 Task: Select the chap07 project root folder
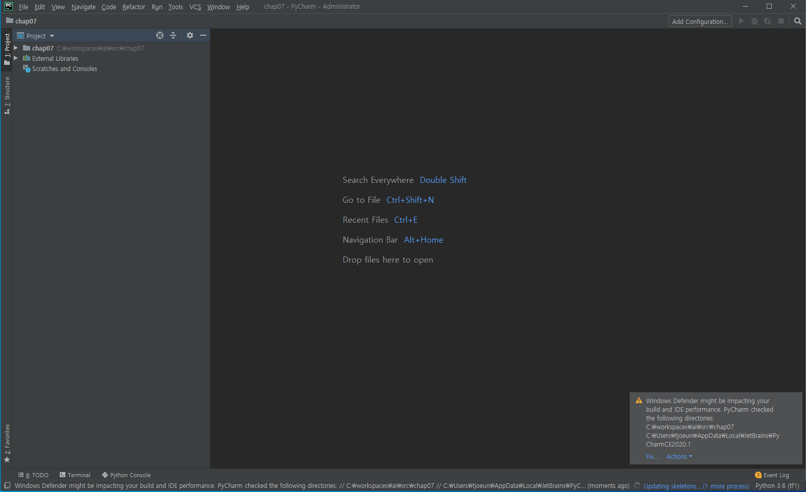tap(43, 48)
